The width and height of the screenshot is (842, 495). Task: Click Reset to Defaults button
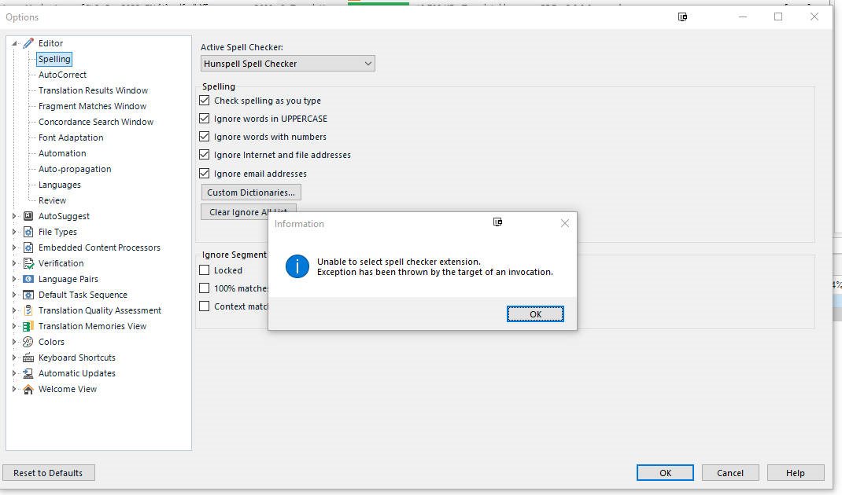click(x=48, y=473)
